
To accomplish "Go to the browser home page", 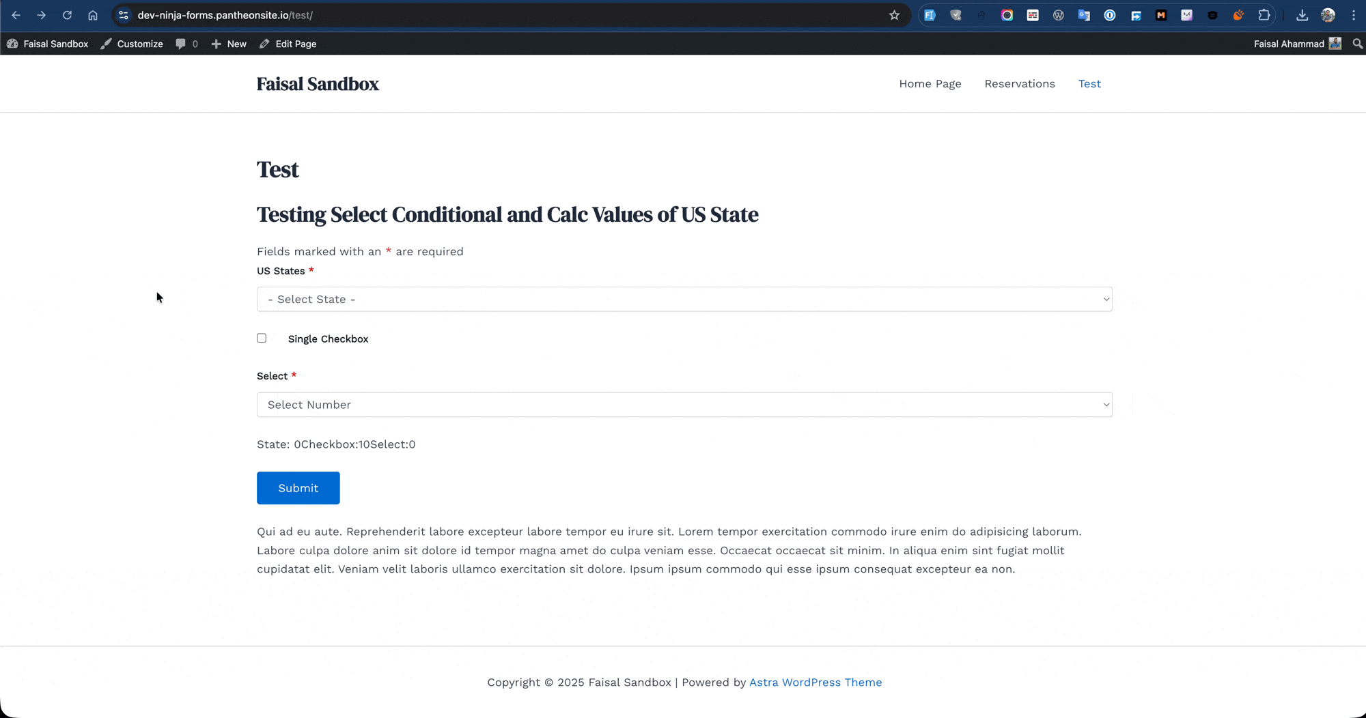I will pos(93,15).
